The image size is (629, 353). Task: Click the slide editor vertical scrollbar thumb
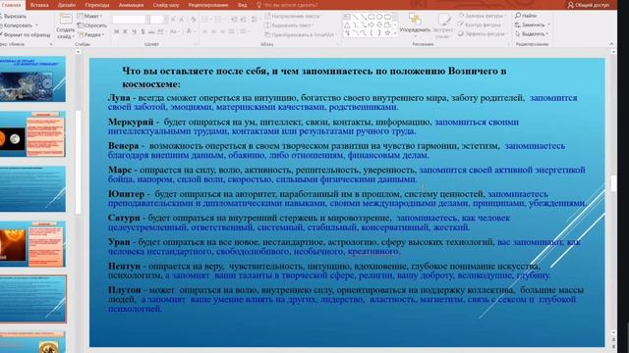(613, 183)
